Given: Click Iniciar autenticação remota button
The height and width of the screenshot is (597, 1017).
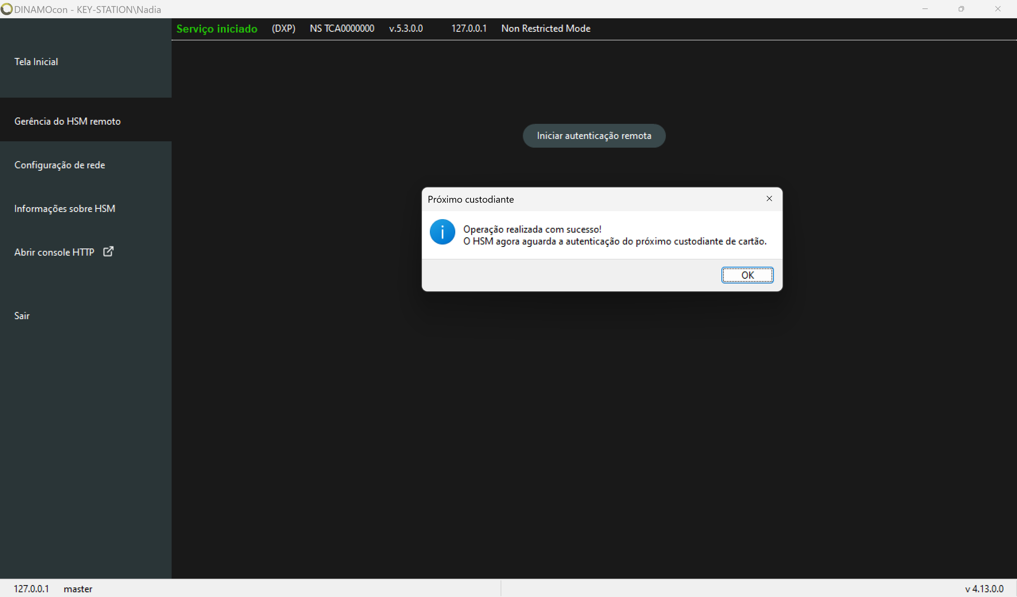Looking at the screenshot, I should point(594,135).
